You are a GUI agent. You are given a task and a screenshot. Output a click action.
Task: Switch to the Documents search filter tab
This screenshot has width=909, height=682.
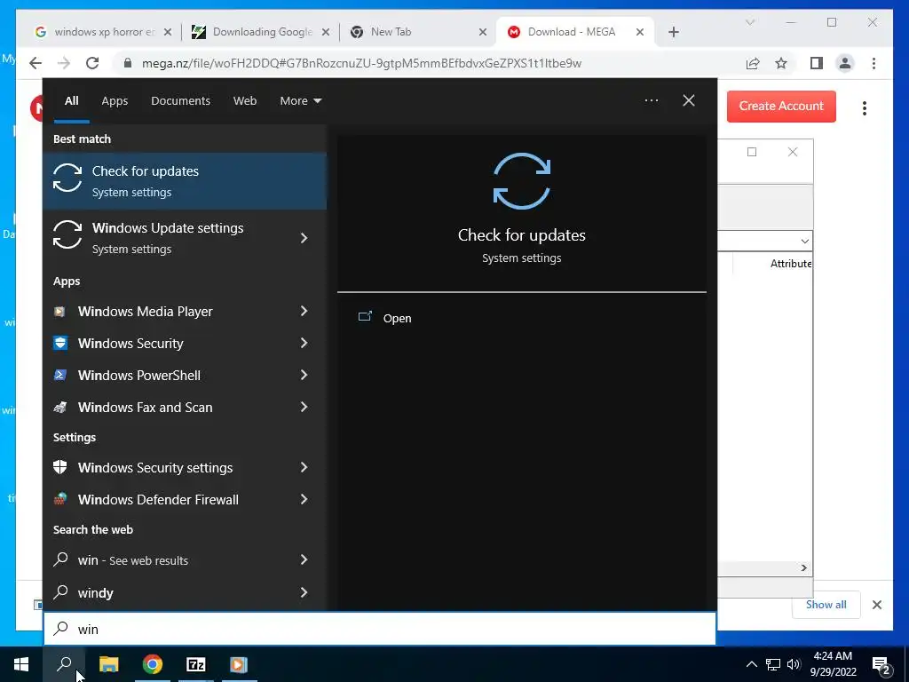pyautogui.click(x=180, y=101)
